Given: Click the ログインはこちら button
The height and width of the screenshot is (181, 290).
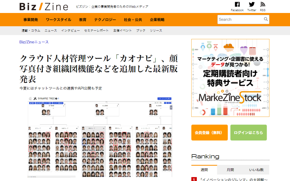Looking at the screenshot, I should coord(249,132).
